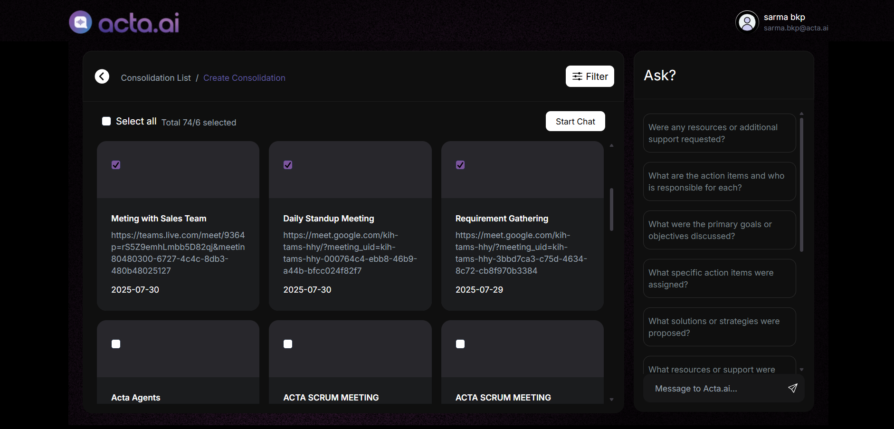Toggle the Select all checkbox
Screen dimensions: 894x429
tap(106, 121)
